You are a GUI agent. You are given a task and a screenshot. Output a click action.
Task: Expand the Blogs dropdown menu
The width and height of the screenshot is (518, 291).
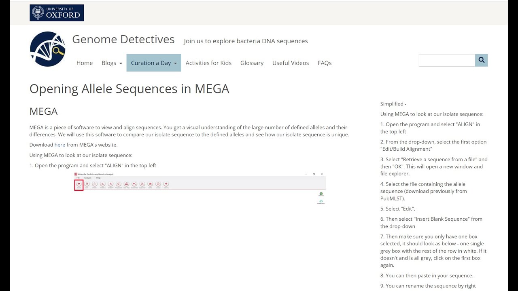coord(112,63)
